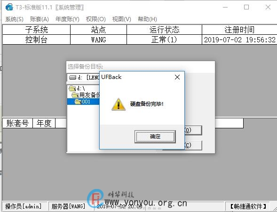The height and width of the screenshot is (212, 277).
Task: Click the yellow warning triangle icon
Action: click(119, 104)
